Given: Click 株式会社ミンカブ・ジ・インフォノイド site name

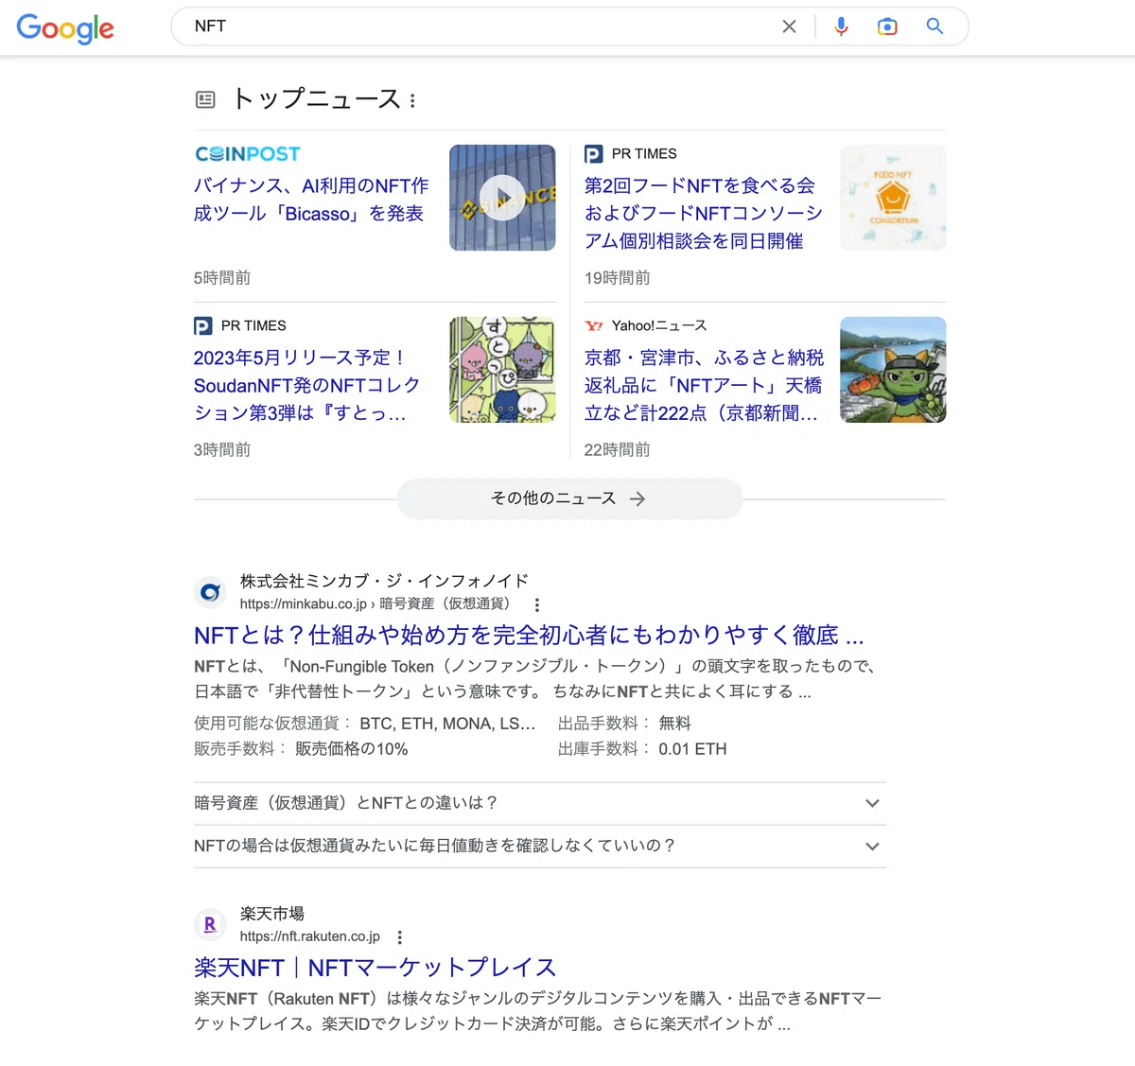Looking at the screenshot, I should [x=384, y=581].
